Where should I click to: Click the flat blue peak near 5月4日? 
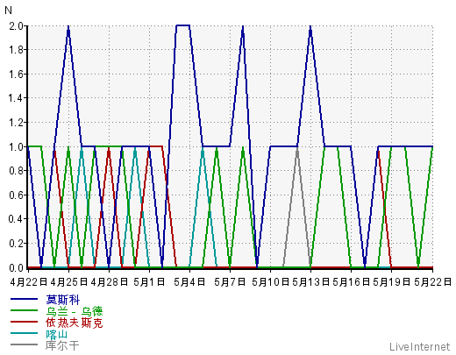tap(183, 25)
